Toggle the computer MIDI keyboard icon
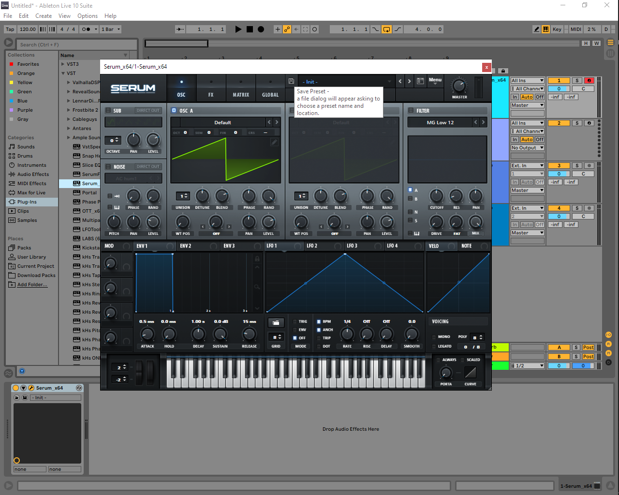Viewport: 619px width, 495px height. (x=545, y=29)
